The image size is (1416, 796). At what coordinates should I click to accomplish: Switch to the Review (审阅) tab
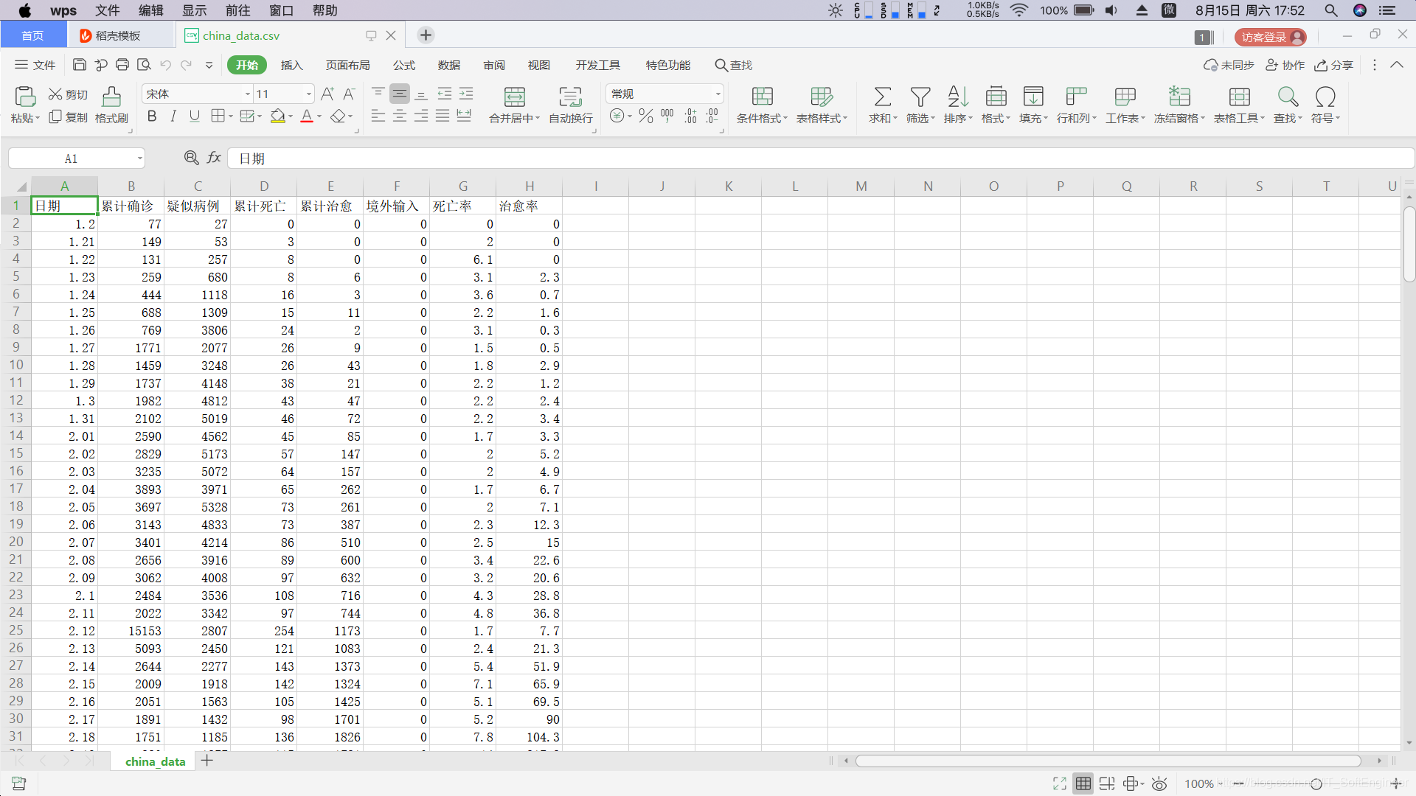[x=494, y=65]
